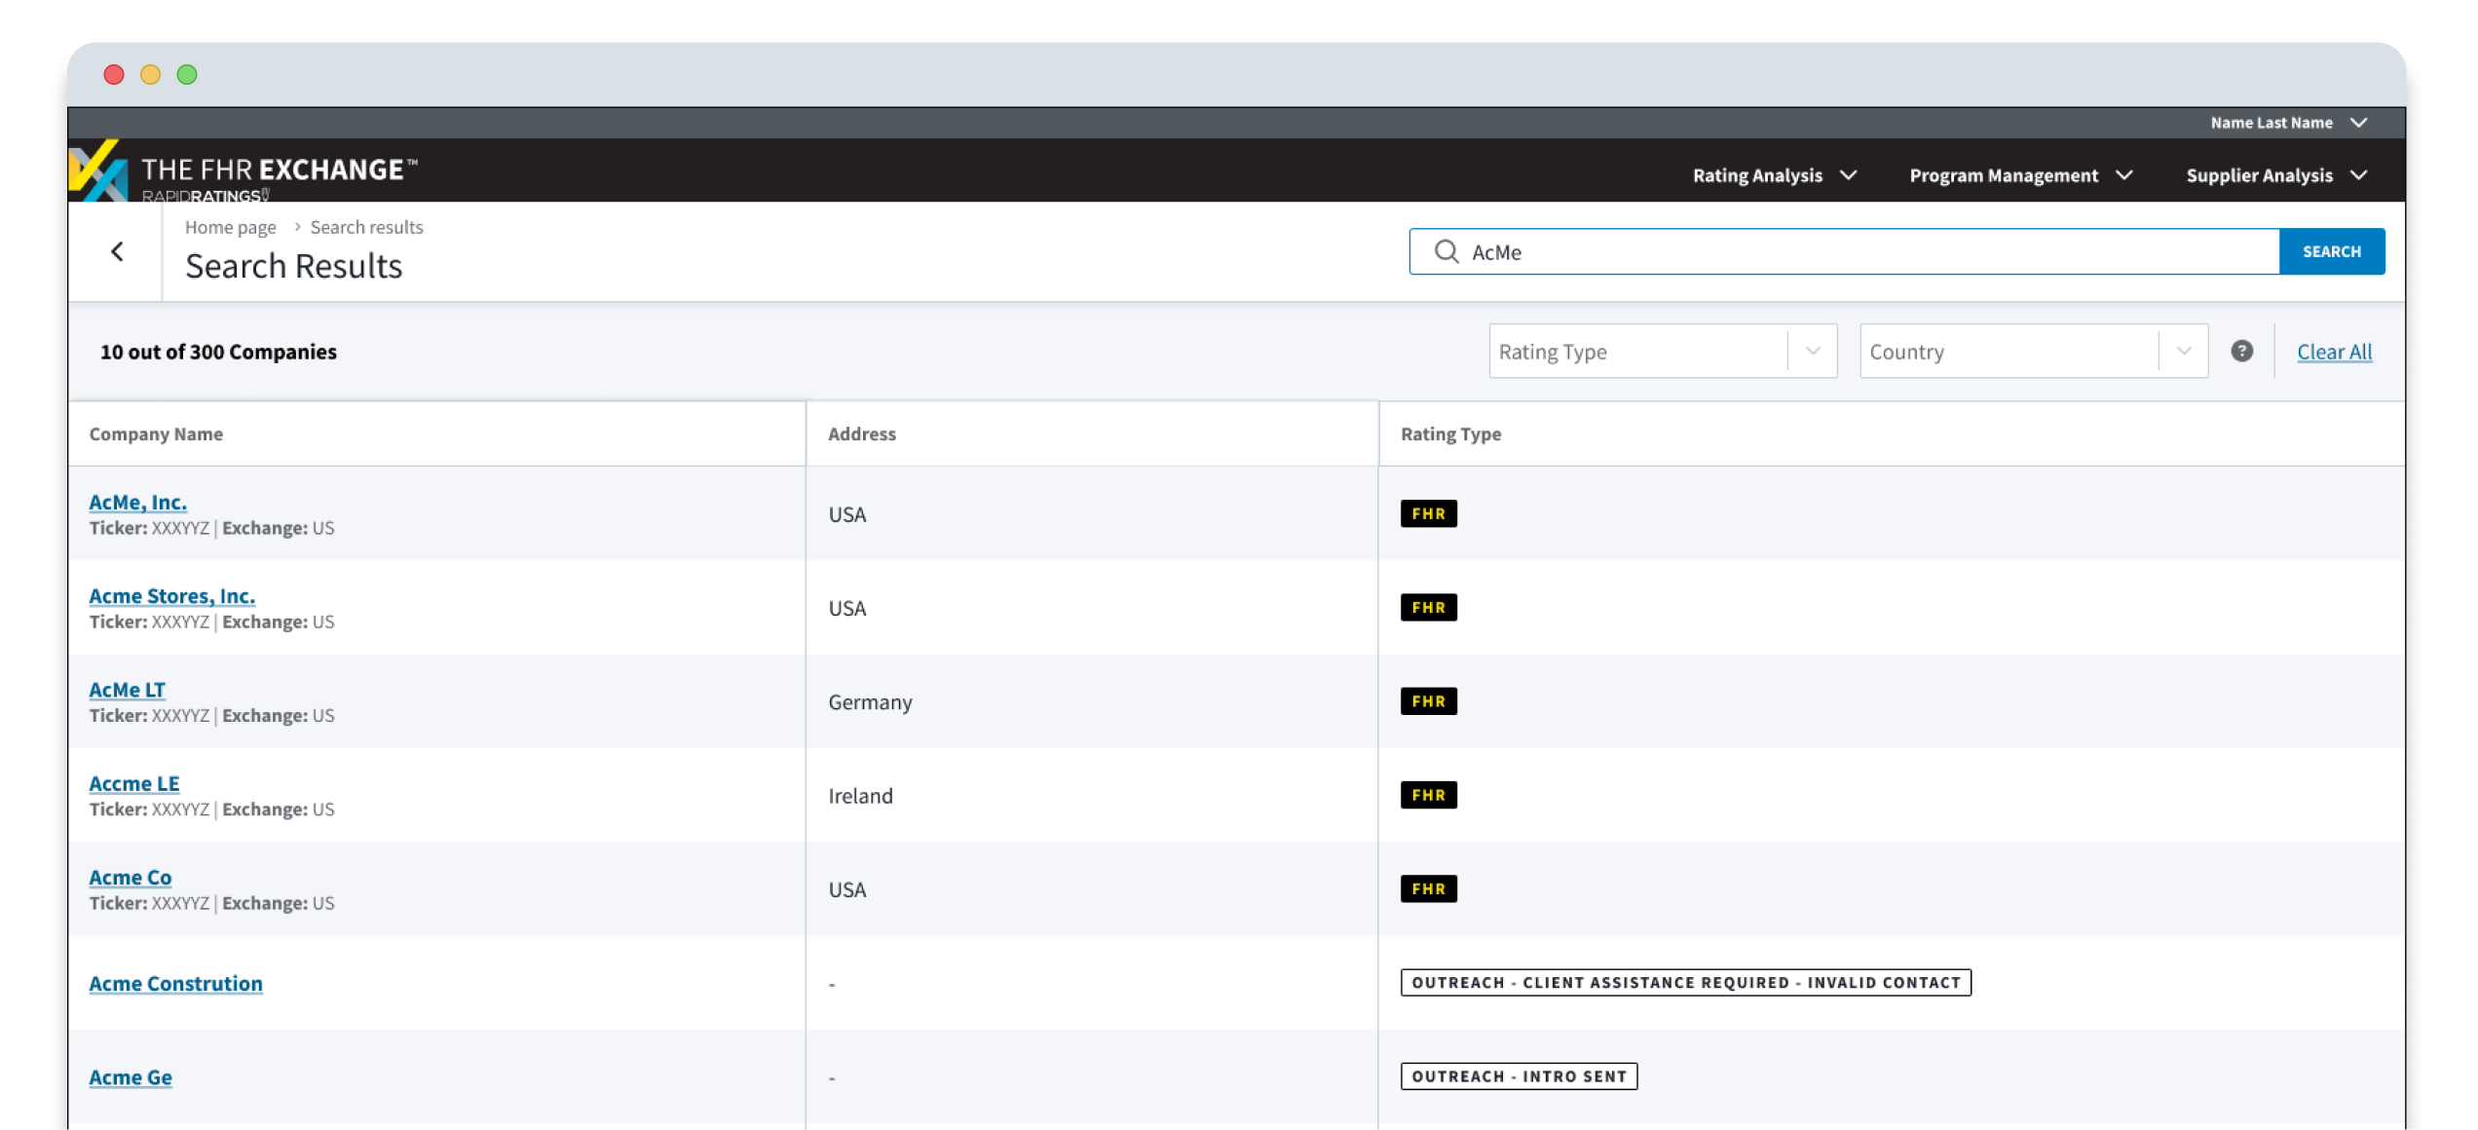Open the Rating Type filter dropdown
The height and width of the screenshot is (1130, 2478).
(x=1662, y=352)
